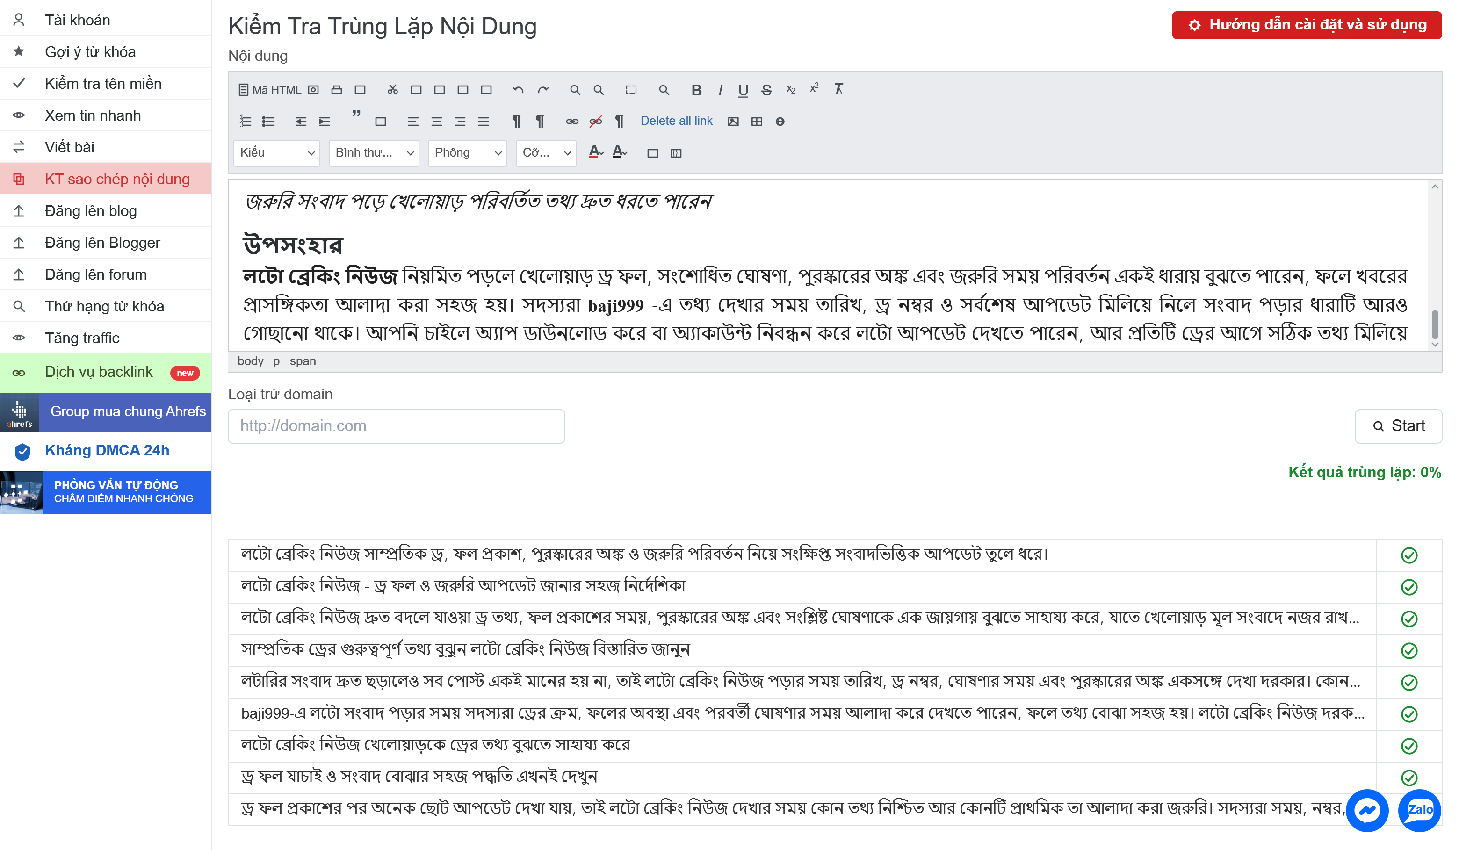Click the Remove Format icon
Viewport: 1459px width, 850px height.
(838, 88)
